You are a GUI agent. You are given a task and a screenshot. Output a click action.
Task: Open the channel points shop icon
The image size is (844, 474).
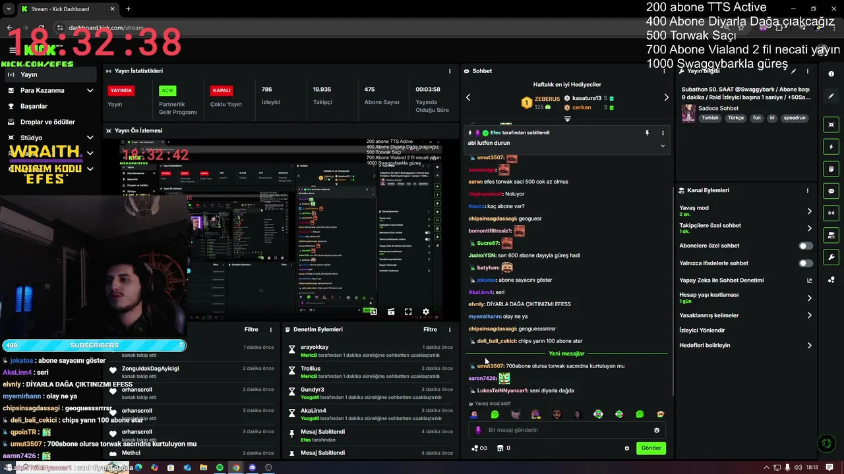pyautogui.click(x=500, y=448)
